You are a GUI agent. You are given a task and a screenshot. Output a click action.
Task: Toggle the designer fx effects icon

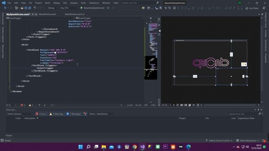(177, 105)
